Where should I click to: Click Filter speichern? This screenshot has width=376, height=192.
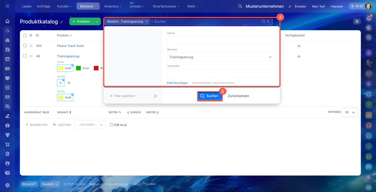[x=122, y=96]
